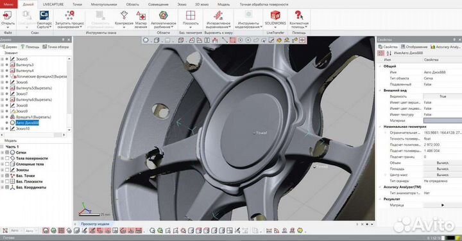This screenshot has width=462, height=241.
Task: Open the red Меню button
Action: coord(8,4)
